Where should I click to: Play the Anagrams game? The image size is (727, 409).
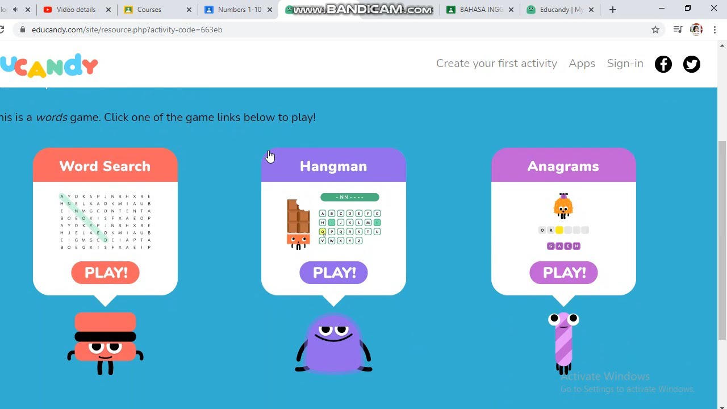coord(563,273)
